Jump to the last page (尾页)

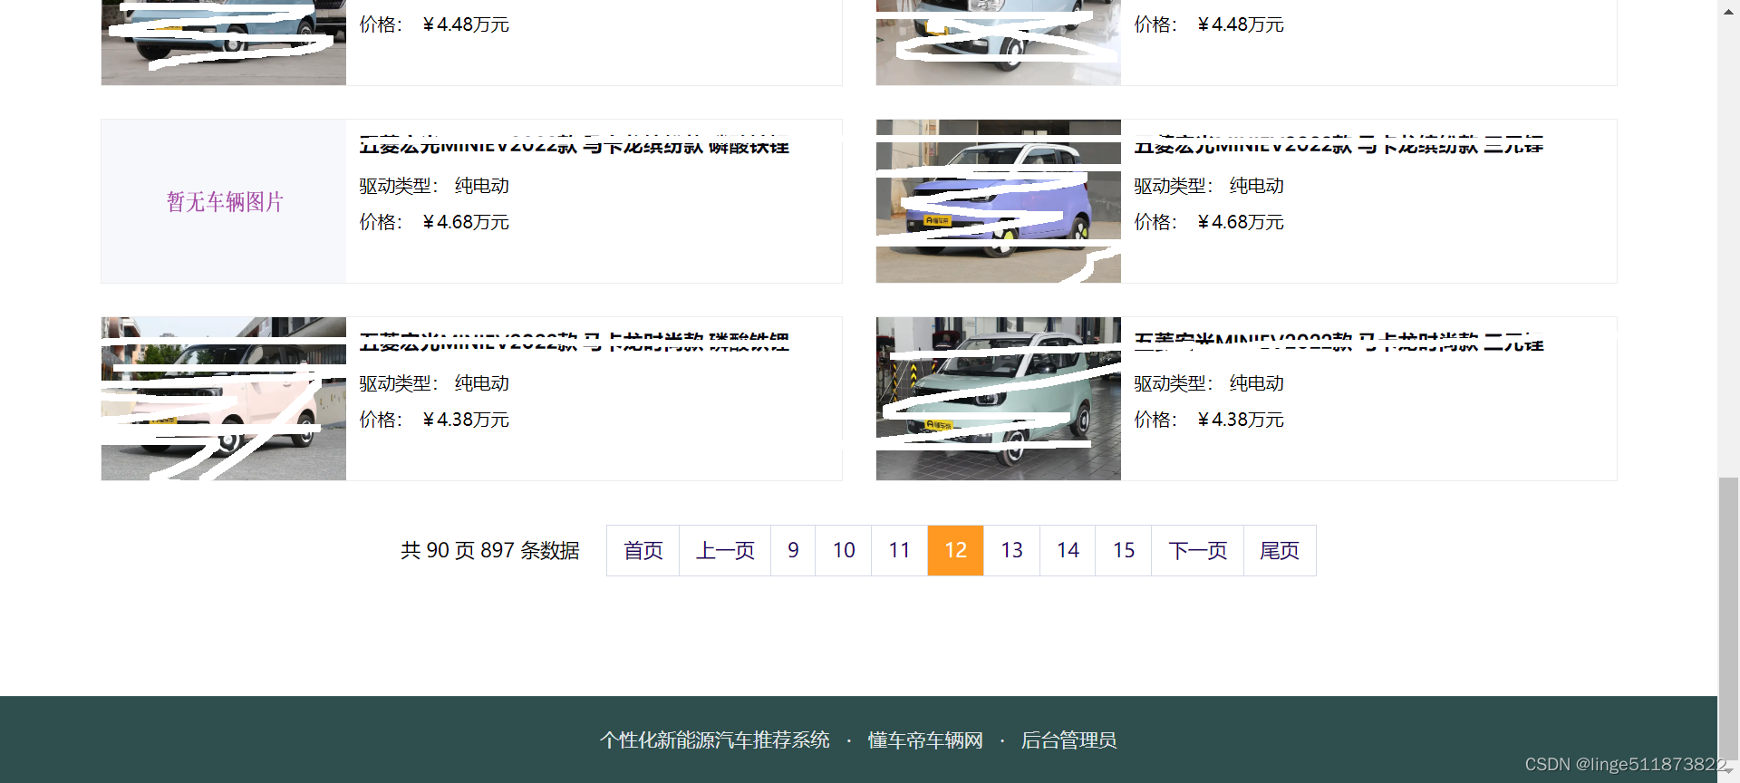1280,550
